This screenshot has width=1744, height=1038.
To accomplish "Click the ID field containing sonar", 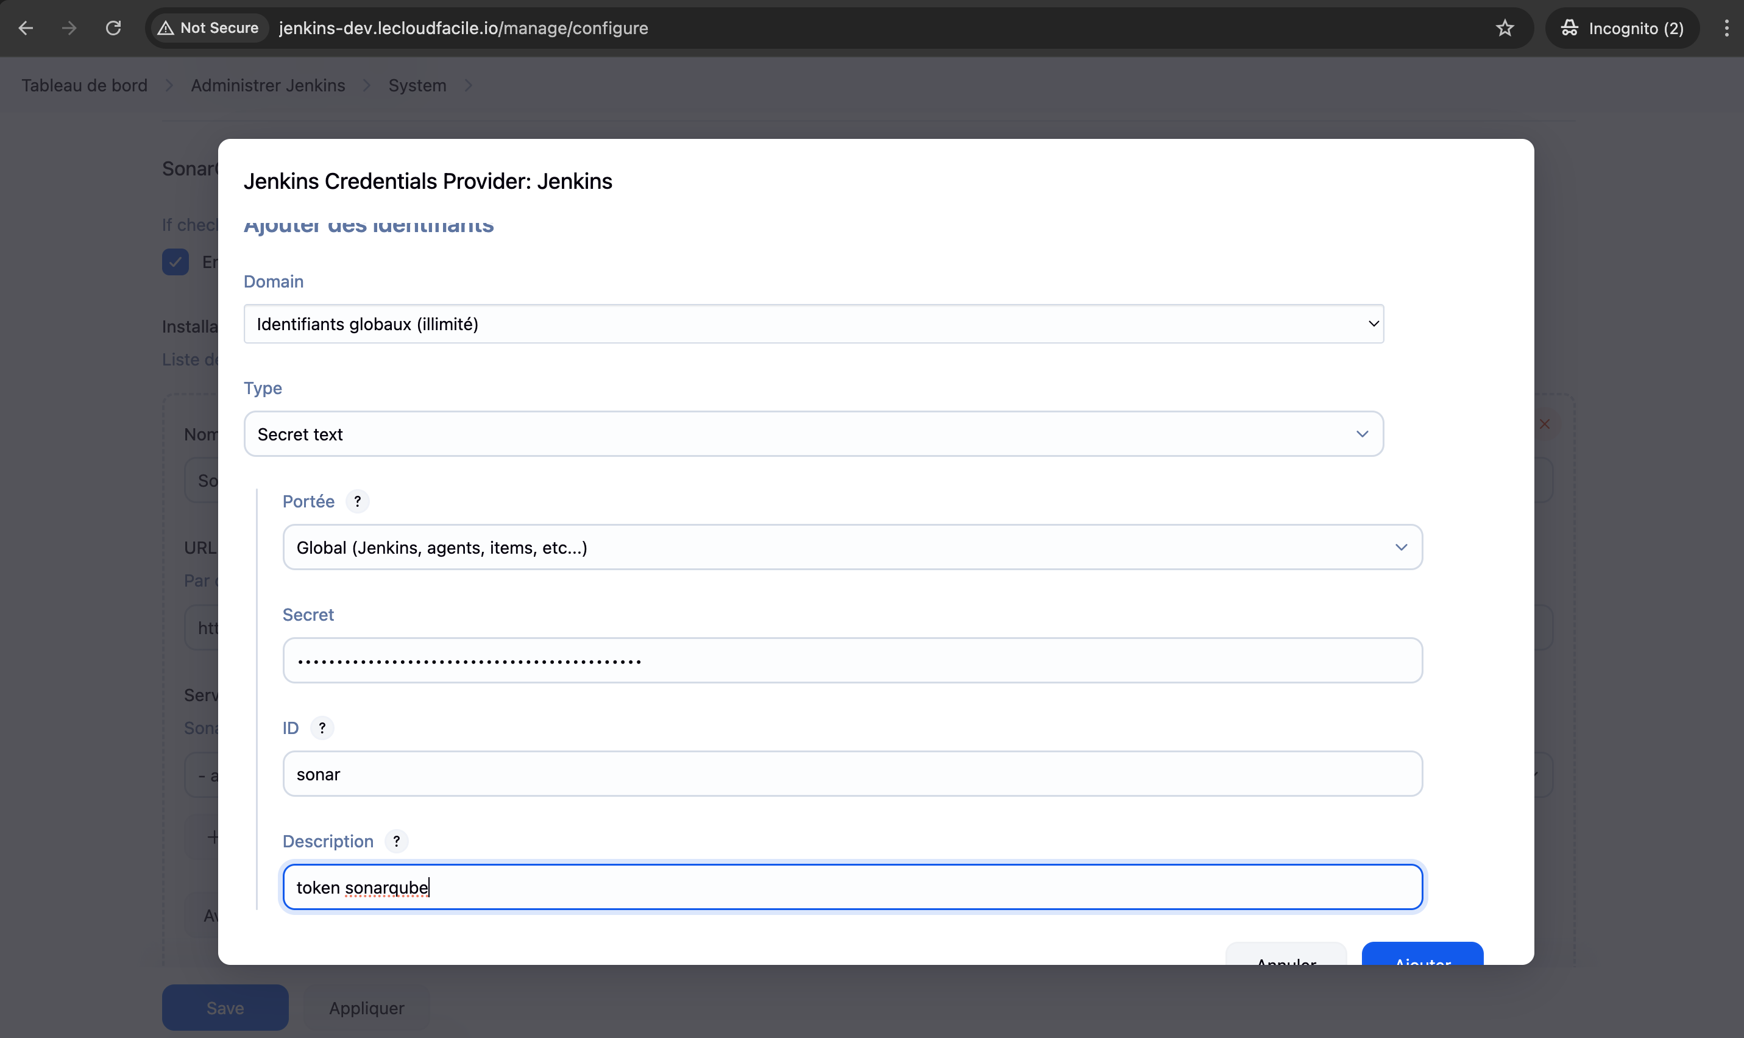I will [852, 774].
